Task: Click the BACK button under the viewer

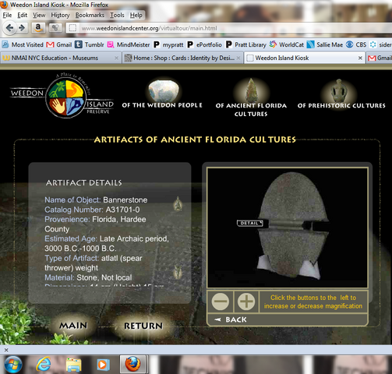Action: [231, 319]
